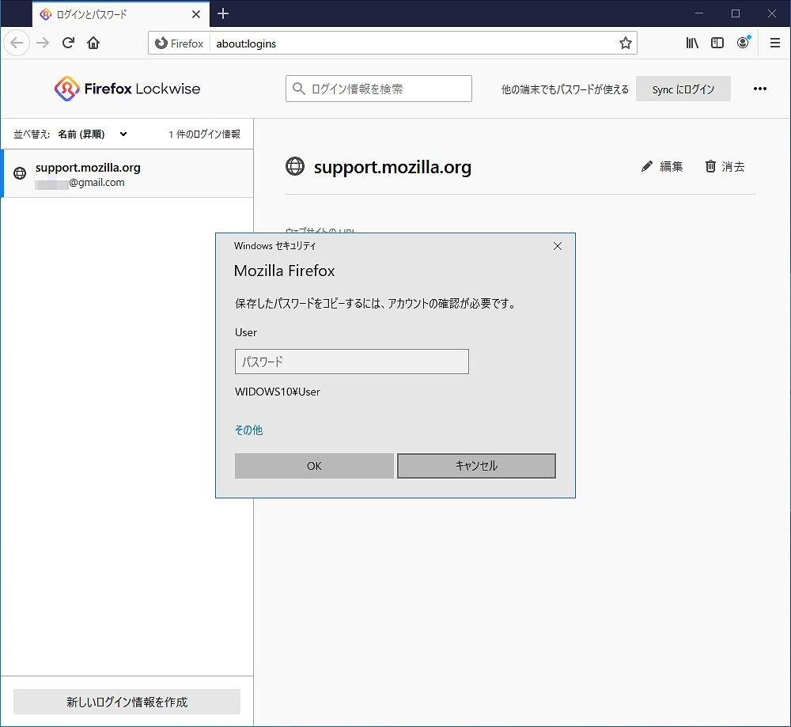
Task: Maximize the Firefox window
Action: click(736, 13)
